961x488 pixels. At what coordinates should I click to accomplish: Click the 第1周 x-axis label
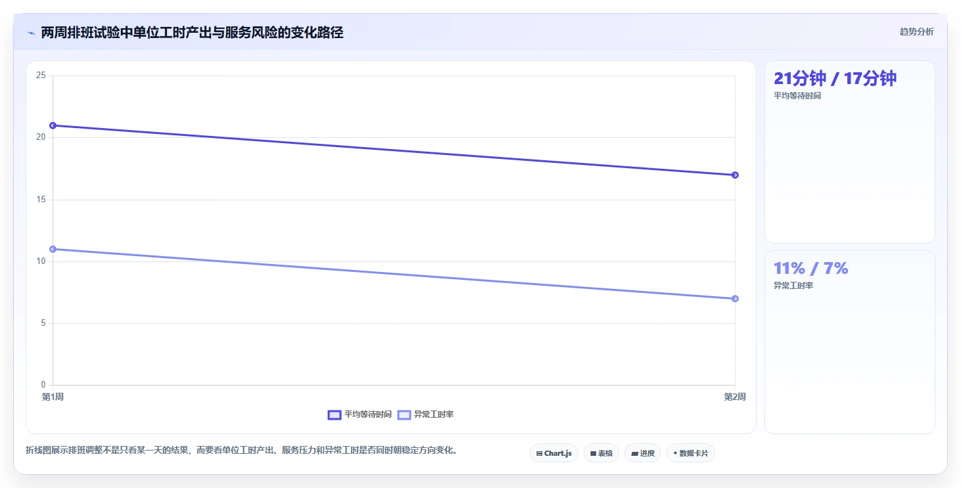point(53,397)
